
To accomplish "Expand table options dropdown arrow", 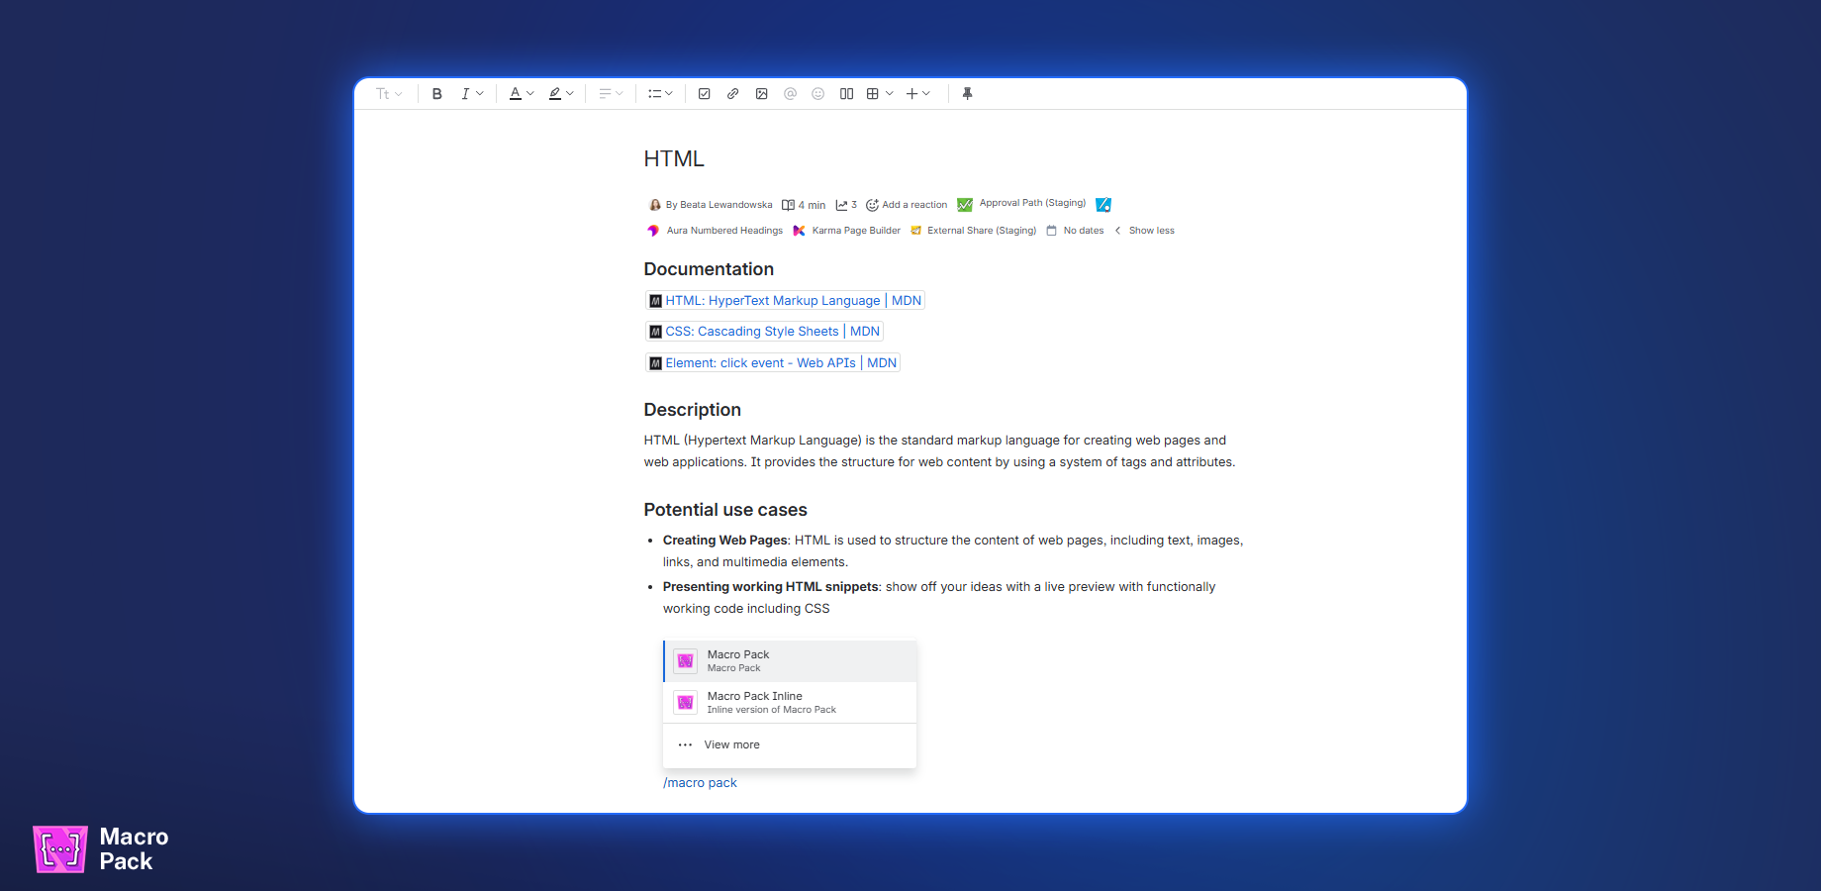I will 890,94.
